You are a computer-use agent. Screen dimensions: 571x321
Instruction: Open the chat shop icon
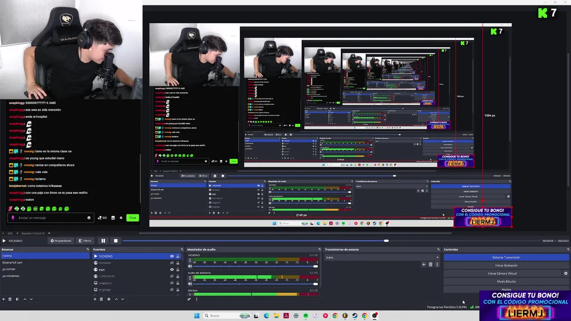(x=113, y=218)
